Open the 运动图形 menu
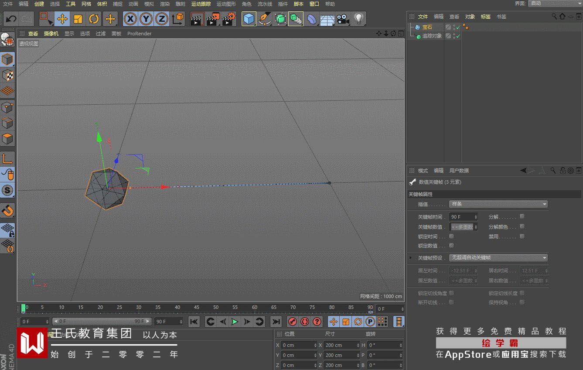 click(x=226, y=4)
